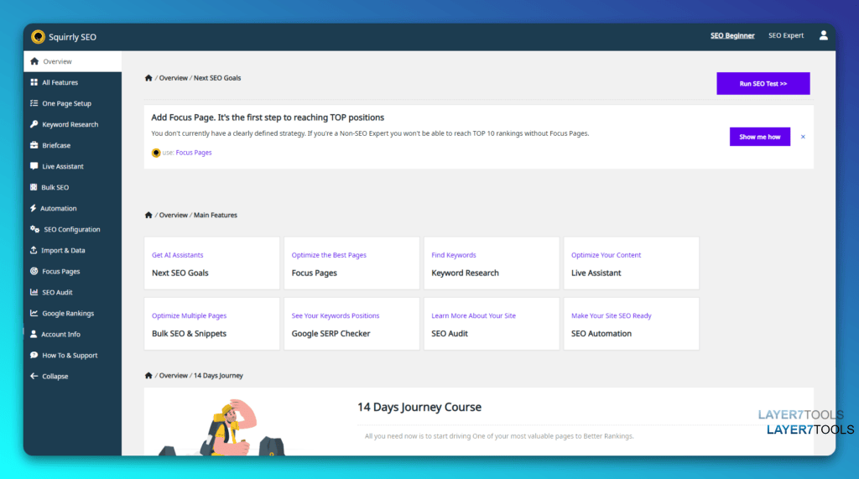Click Overview in 14 Days Journey breadcrumb
The height and width of the screenshot is (479, 859).
pos(173,376)
